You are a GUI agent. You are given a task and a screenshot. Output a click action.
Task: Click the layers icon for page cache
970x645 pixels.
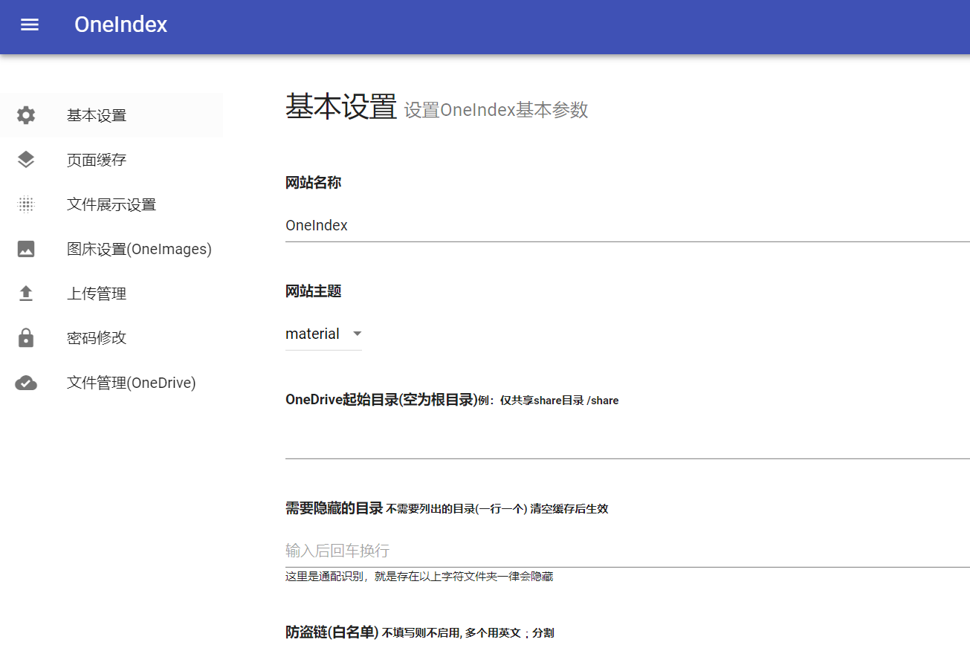click(26, 160)
